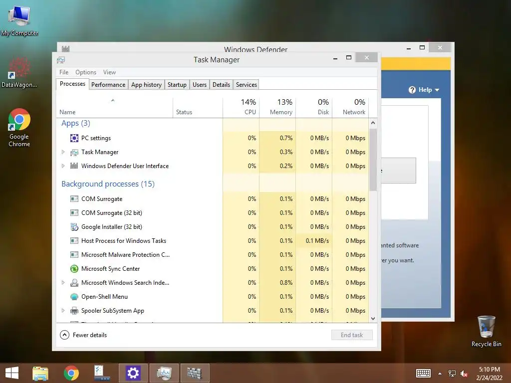
Task: Click the Task Manager title bar icon
Action: point(61,60)
